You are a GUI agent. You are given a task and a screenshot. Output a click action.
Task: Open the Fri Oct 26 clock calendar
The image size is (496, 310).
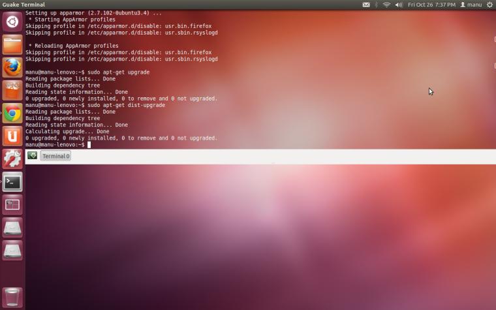pos(431,5)
